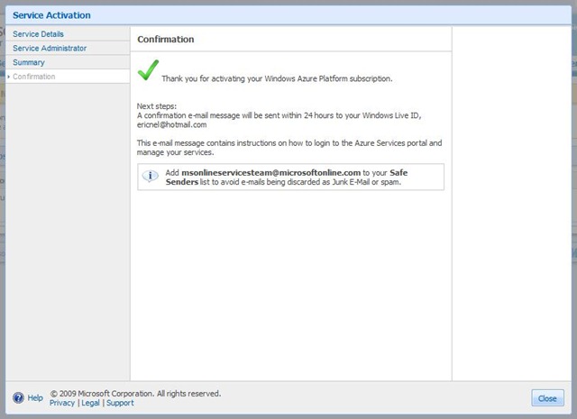Click the Confirmation heading

click(x=166, y=39)
